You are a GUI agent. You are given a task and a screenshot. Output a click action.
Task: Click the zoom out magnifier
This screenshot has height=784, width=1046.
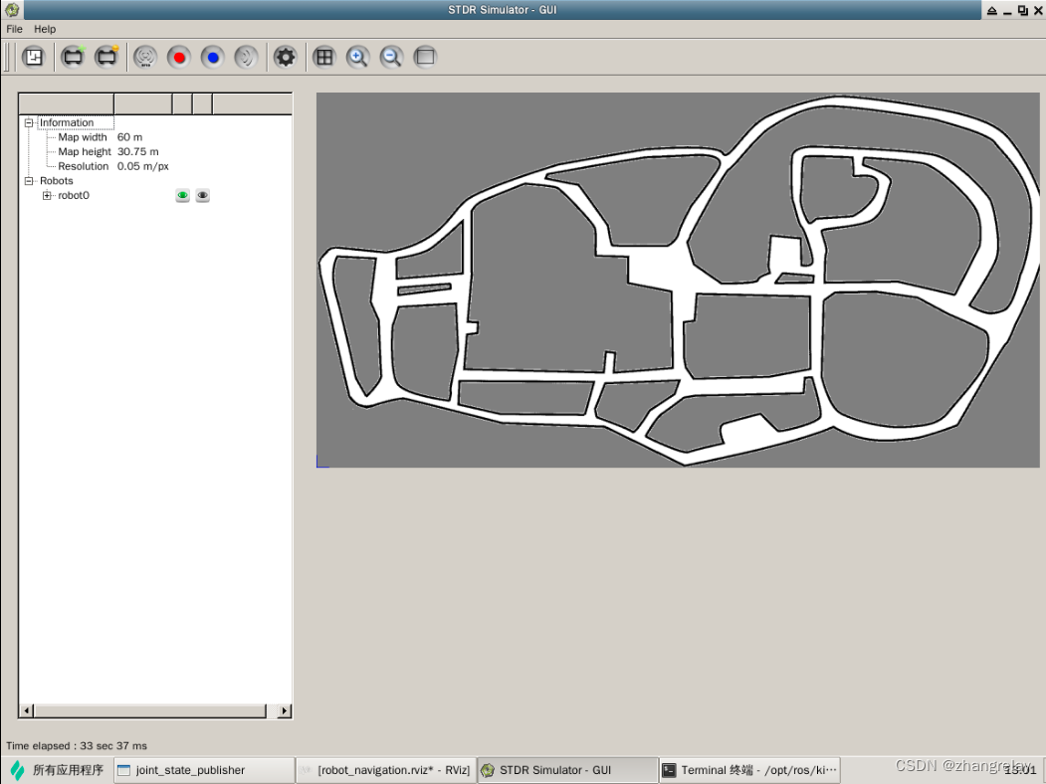pyautogui.click(x=391, y=57)
